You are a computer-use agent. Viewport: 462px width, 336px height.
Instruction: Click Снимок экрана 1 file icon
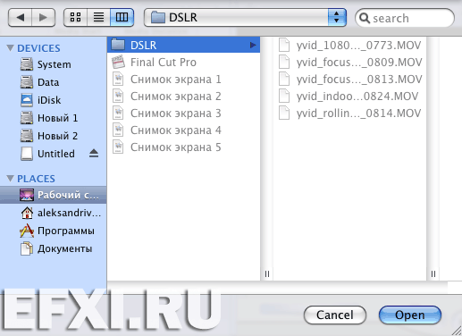point(118,79)
